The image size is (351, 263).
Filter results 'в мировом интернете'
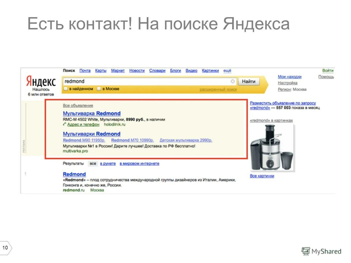(x=139, y=164)
